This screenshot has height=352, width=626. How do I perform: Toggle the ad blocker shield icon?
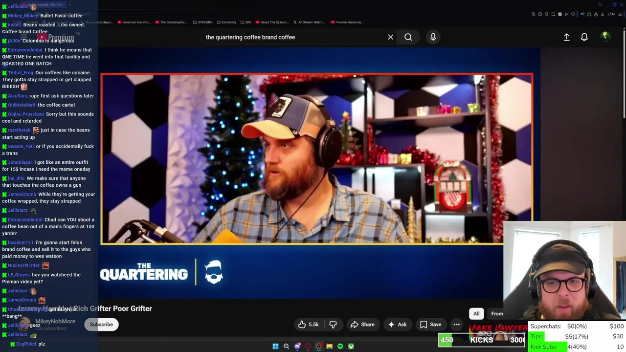pyautogui.click(x=560, y=14)
